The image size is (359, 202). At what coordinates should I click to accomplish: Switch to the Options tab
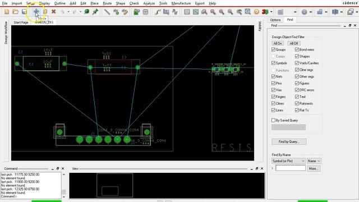[x=275, y=20]
